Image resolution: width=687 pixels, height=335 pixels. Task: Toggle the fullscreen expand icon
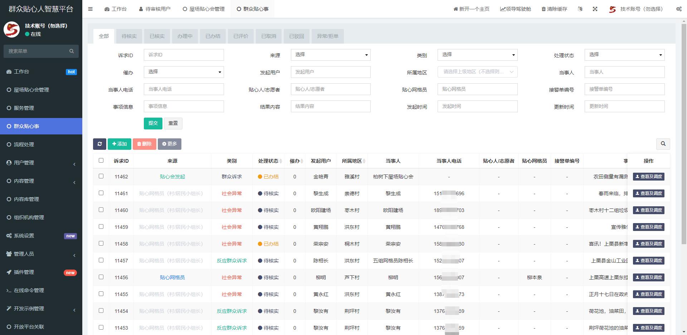[595, 9]
